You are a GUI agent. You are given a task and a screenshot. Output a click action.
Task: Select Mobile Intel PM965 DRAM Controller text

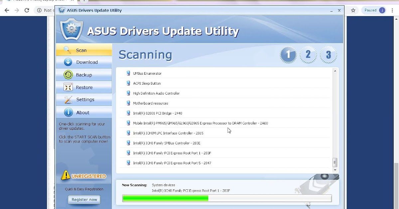[x=200, y=123]
